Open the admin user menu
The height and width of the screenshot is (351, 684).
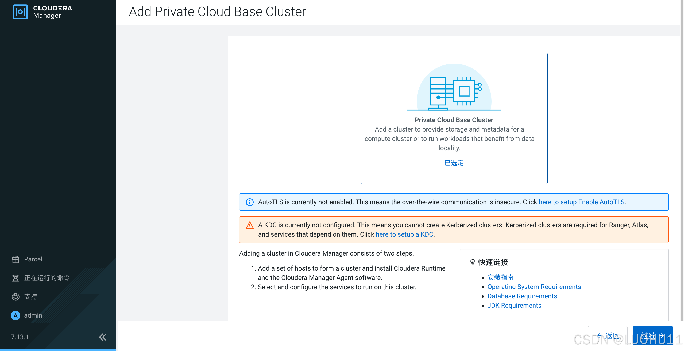[x=33, y=315]
